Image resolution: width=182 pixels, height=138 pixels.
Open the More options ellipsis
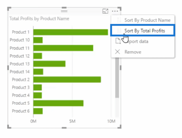point(115,11)
